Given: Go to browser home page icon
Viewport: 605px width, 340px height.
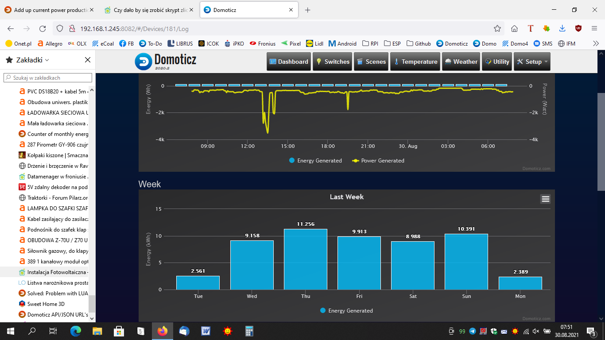Looking at the screenshot, I should click(514, 28).
